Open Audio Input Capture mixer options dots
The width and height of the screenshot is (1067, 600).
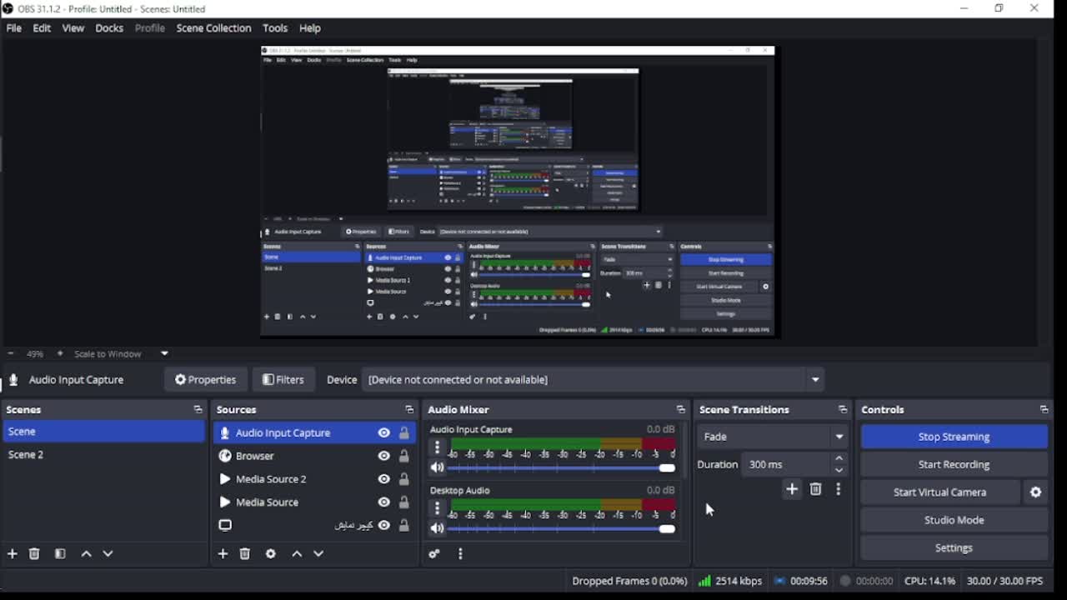point(437,447)
